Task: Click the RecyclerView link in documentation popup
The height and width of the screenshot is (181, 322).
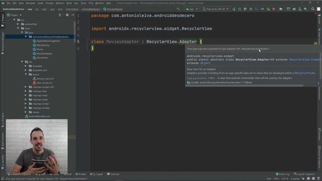Action: [305, 73]
